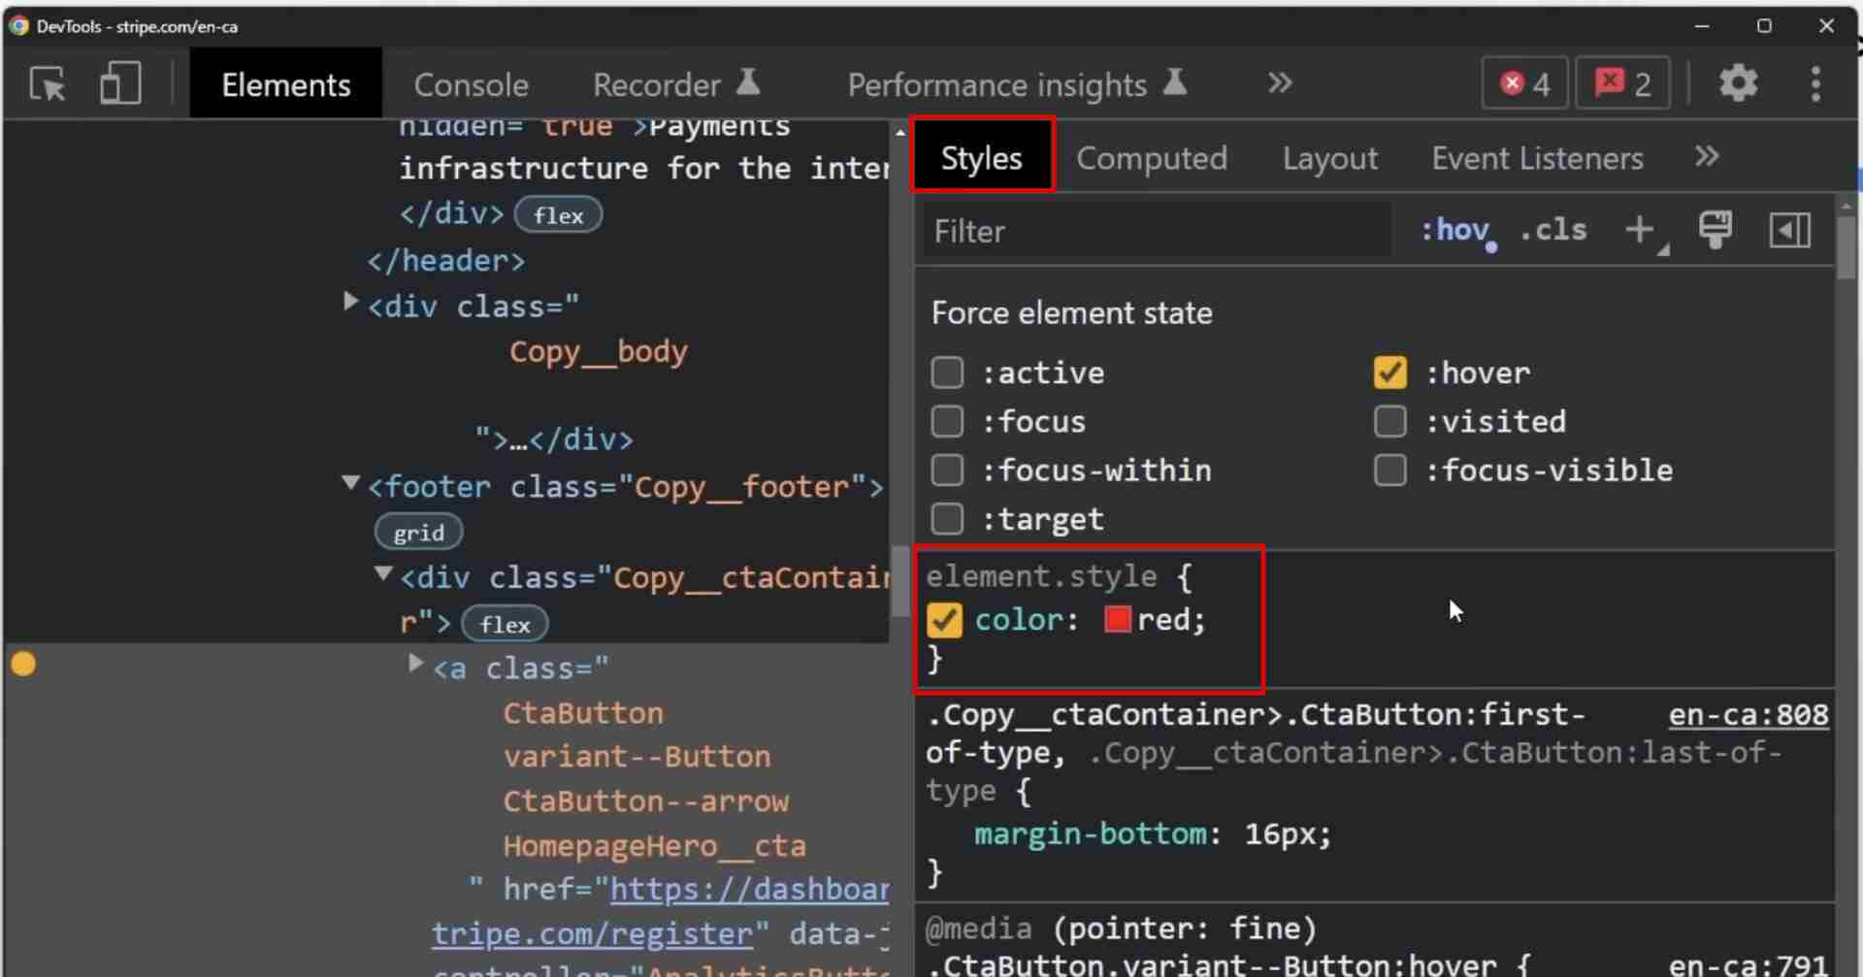Open the Performance insights tab
Viewport: 1863px width, 977px height.
[x=1017, y=84]
